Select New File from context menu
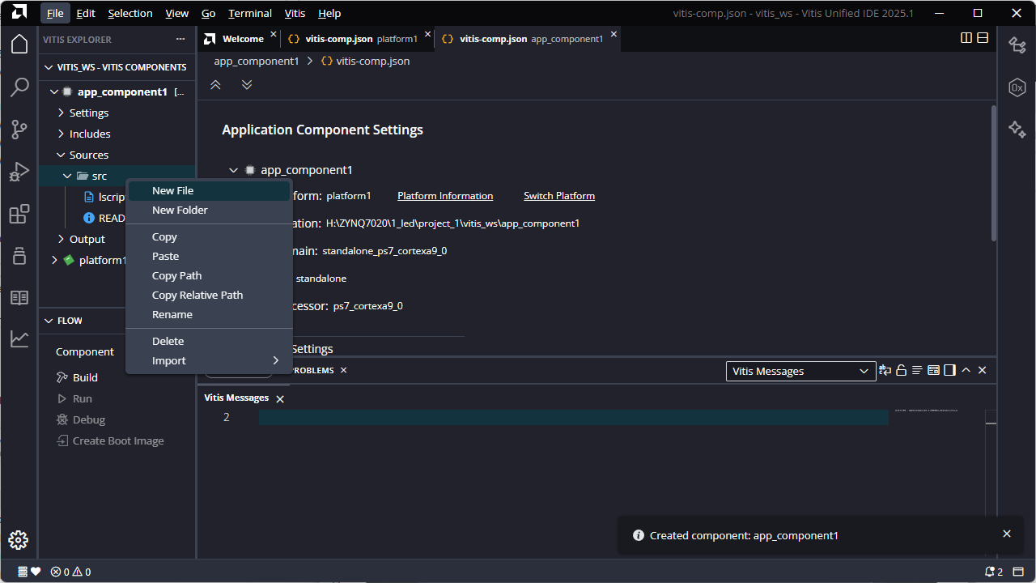 point(173,190)
